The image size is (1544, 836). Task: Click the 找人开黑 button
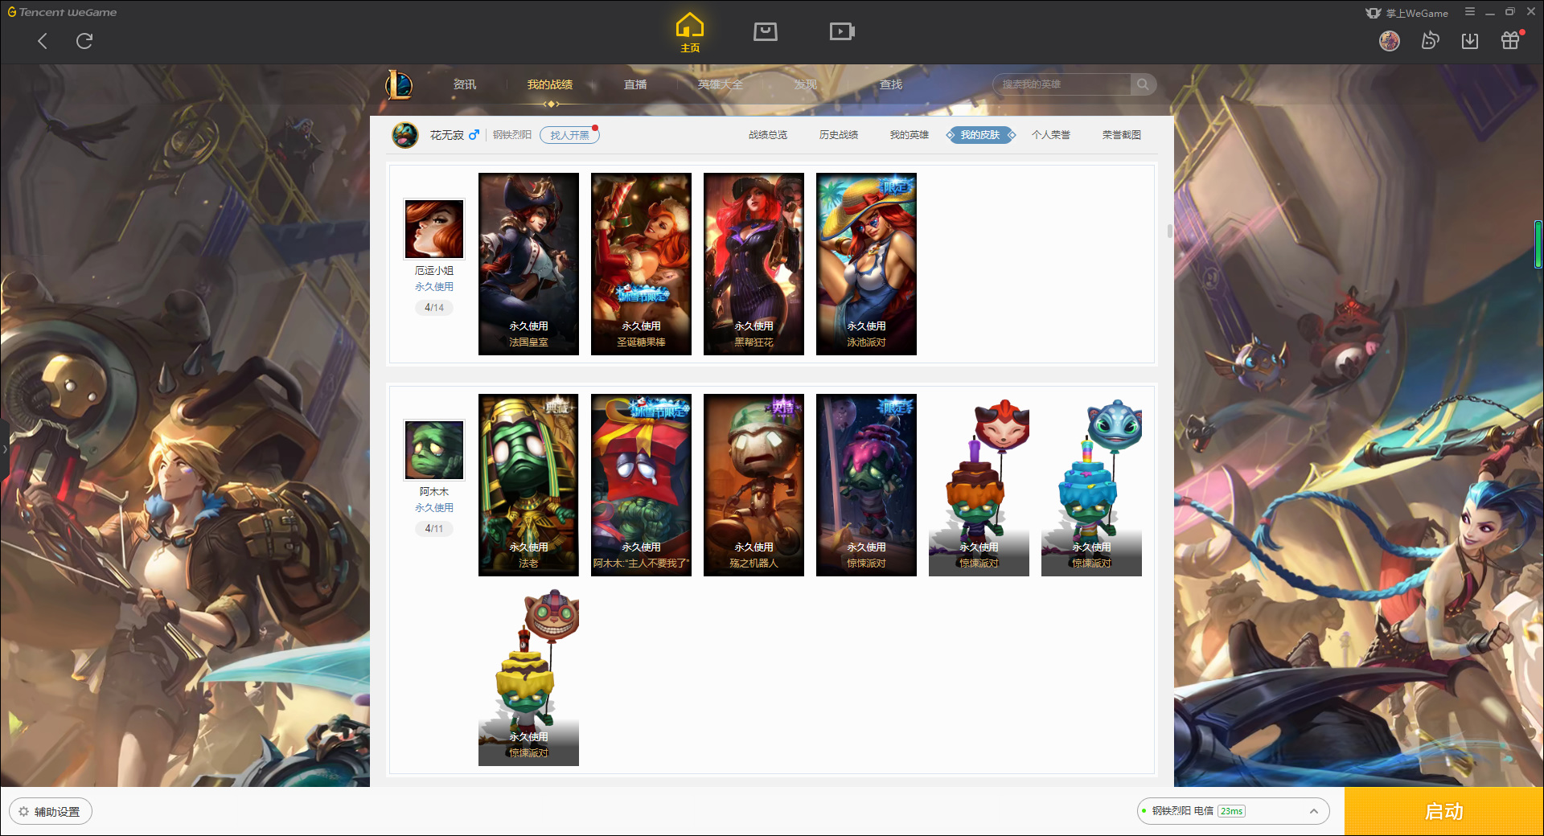pyautogui.click(x=569, y=135)
